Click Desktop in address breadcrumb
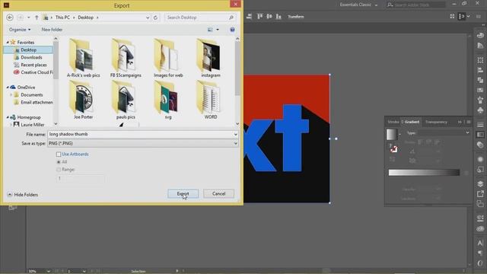Image resolution: width=487 pixels, height=274 pixels. 85,18
